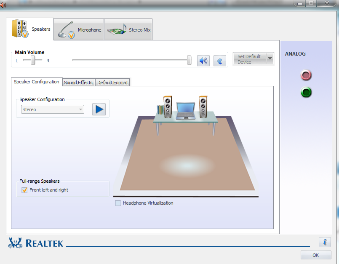Click the main volume slider handle
This screenshot has width=339, height=264.
pyautogui.click(x=189, y=60)
